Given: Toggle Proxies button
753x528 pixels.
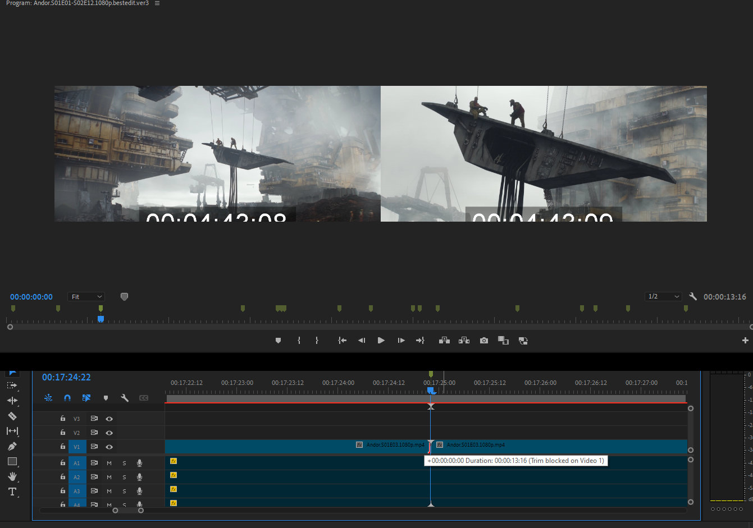Looking at the screenshot, I should (x=523, y=341).
